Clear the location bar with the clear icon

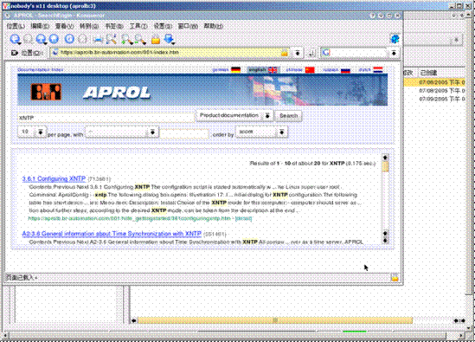(14, 53)
